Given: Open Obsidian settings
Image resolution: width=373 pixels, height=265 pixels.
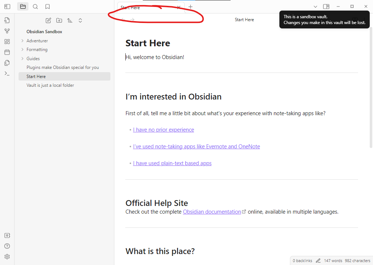Looking at the screenshot, I should point(7,256).
